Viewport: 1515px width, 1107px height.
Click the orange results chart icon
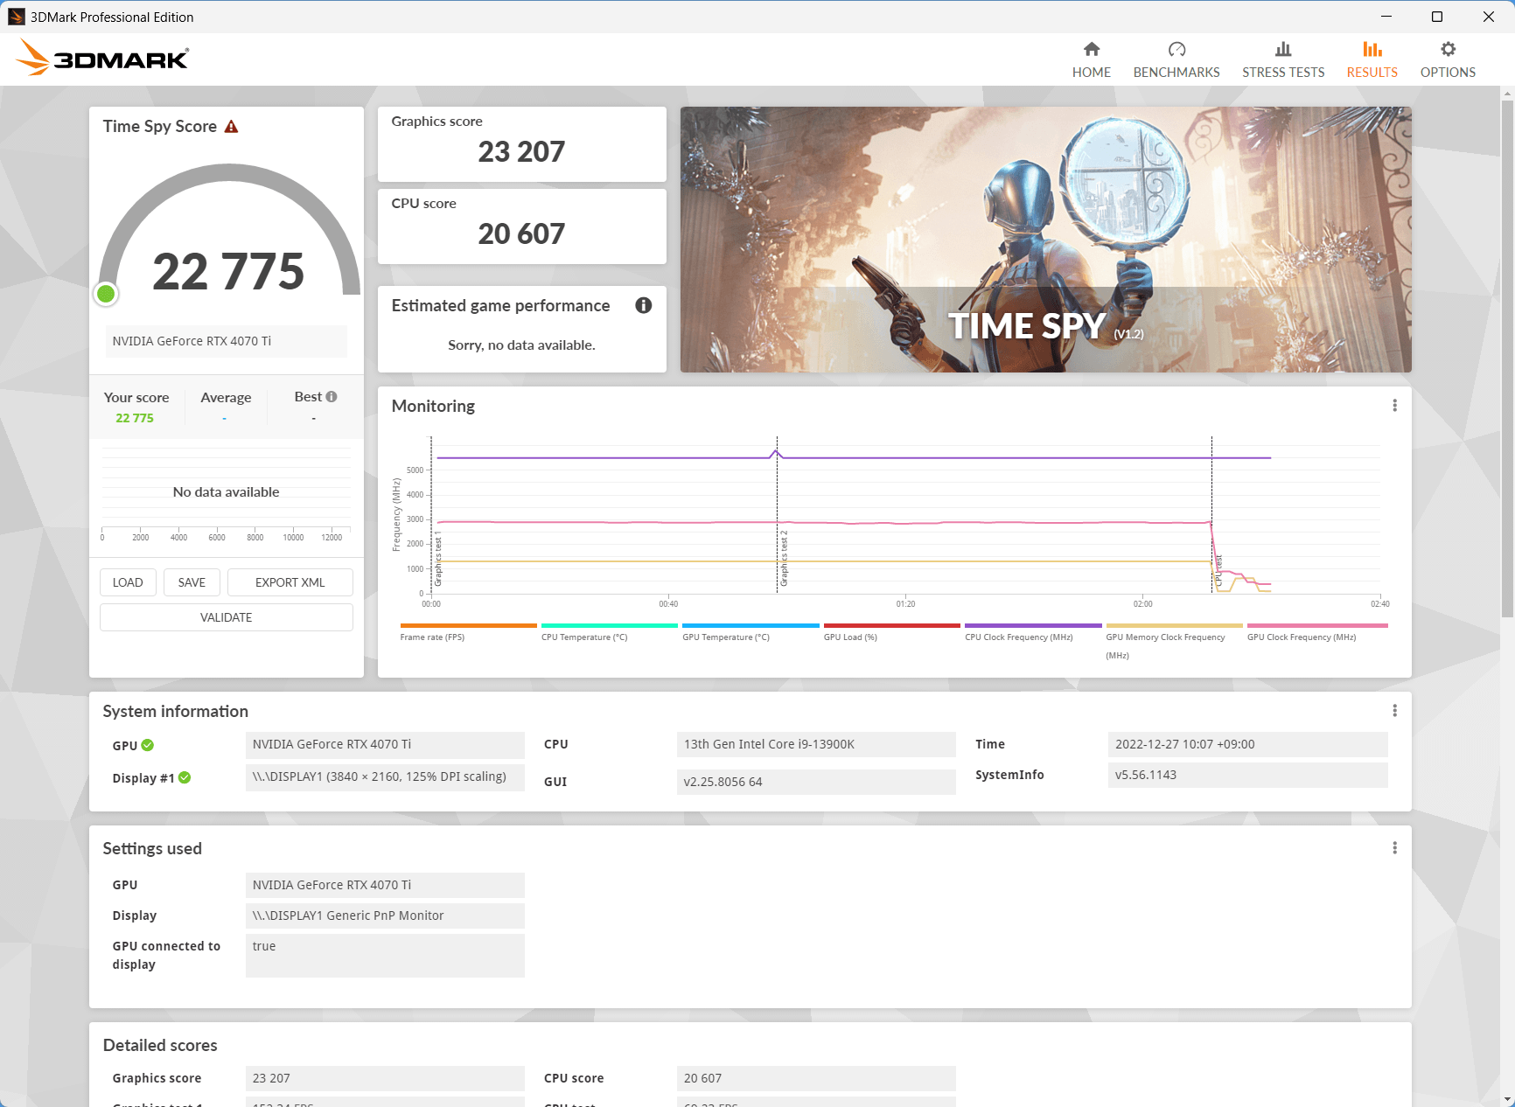(1372, 49)
